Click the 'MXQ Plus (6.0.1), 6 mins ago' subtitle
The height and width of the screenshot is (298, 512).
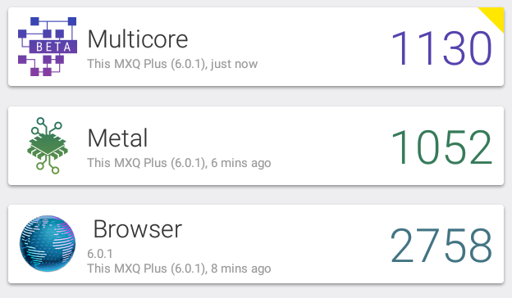[x=179, y=163]
